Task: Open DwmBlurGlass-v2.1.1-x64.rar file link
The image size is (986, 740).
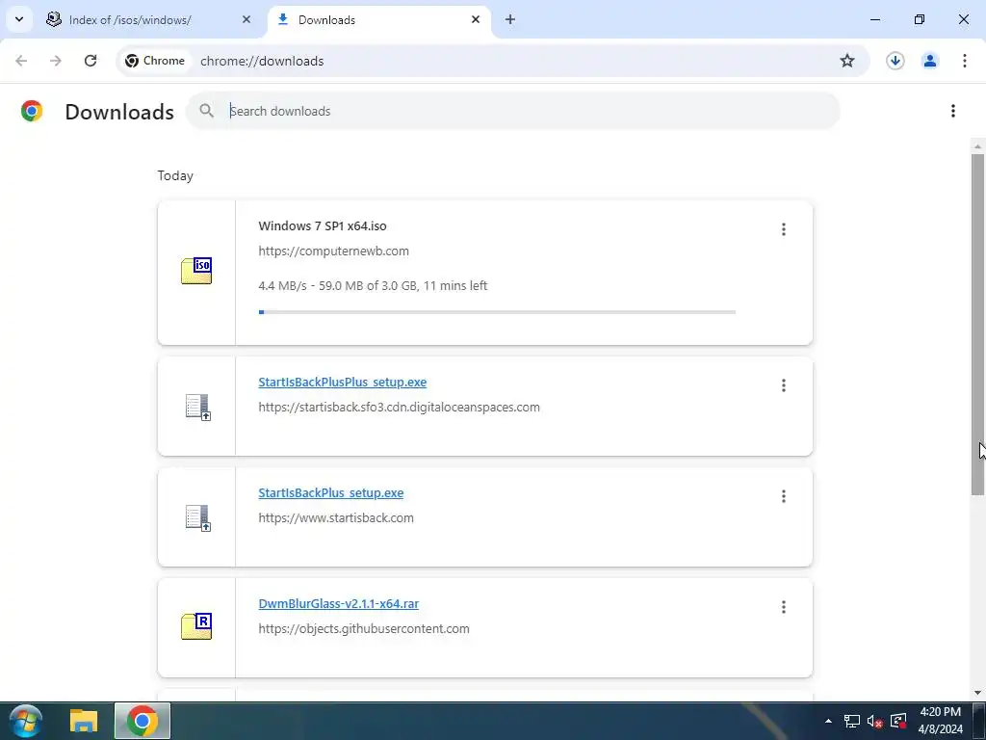Action: click(x=338, y=603)
